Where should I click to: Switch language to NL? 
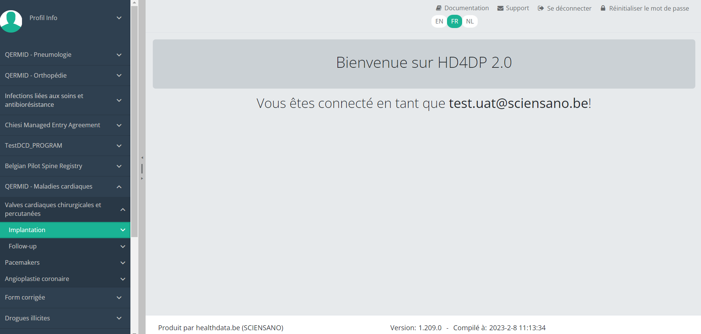pos(470,21)
